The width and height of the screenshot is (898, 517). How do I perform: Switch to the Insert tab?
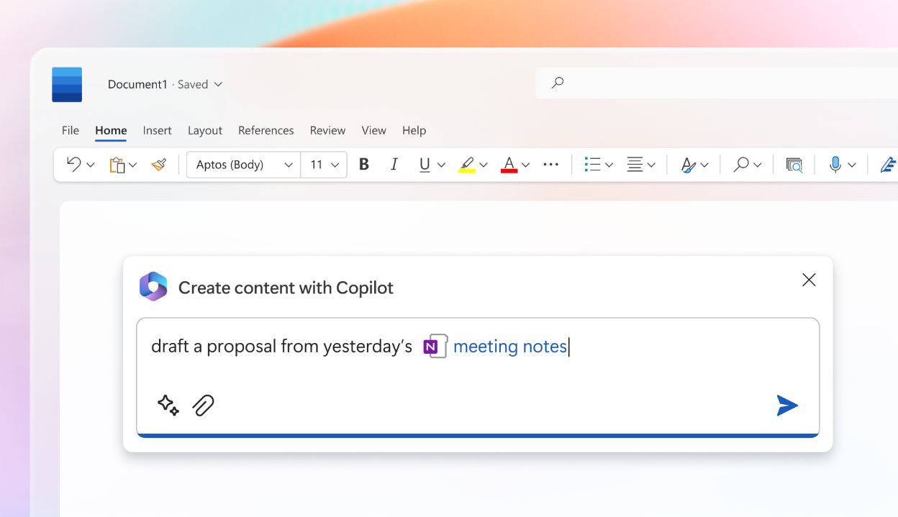tap(157, 130)
